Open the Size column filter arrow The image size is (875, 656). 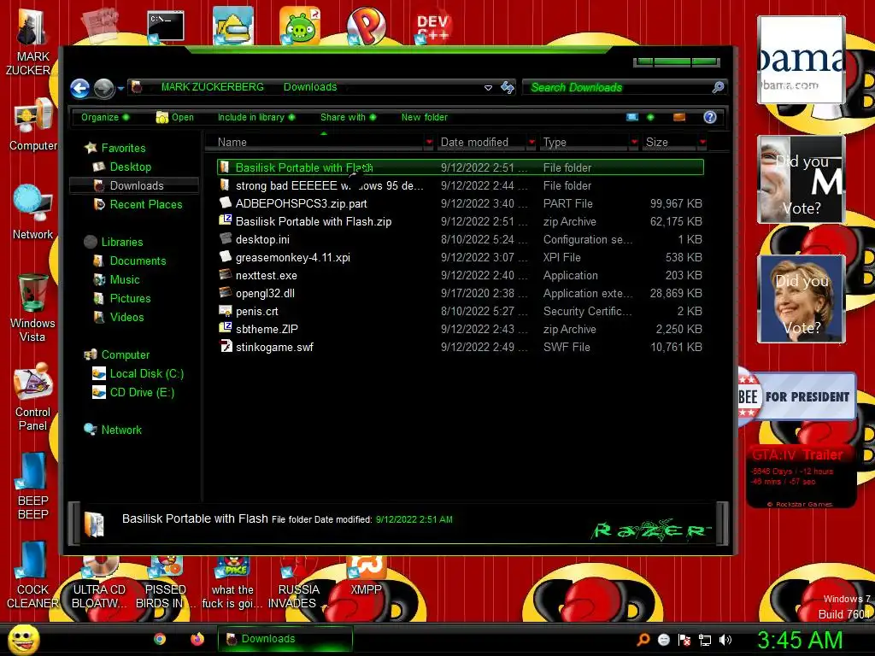[x=702, y=143]
